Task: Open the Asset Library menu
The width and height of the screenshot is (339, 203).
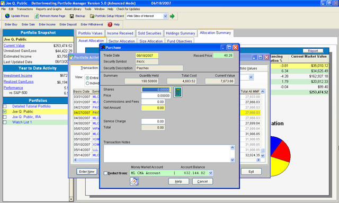Action: coord(73,9)
